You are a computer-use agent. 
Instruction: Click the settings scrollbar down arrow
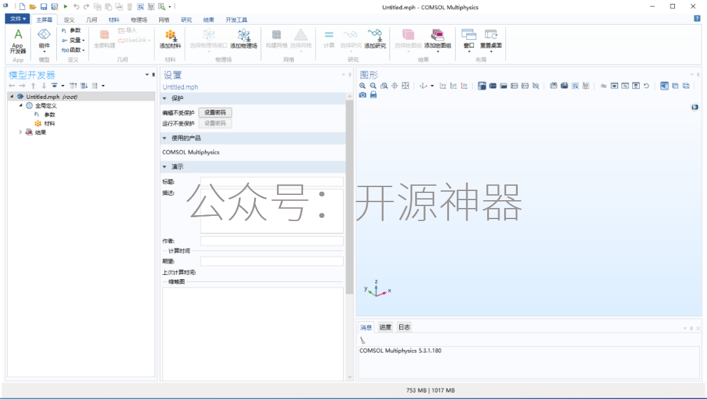pyautogui.click(x=350, y=377)
